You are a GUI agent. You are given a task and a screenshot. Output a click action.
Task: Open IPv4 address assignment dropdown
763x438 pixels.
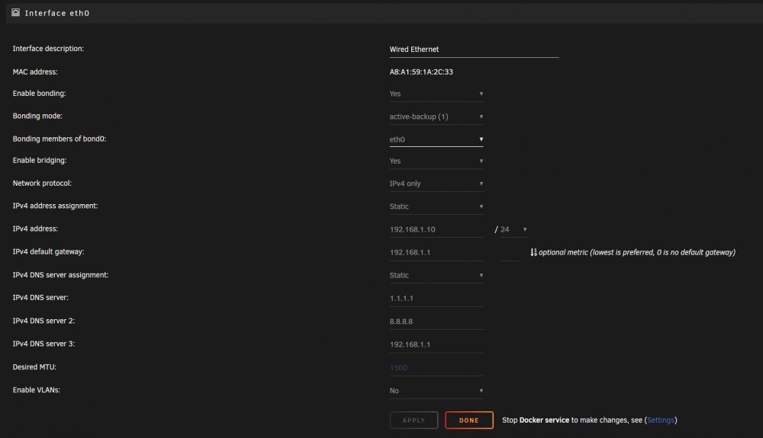[x=436, y=206]
